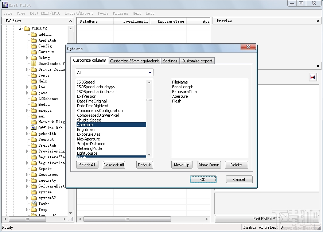Open the Tools menu
The width and height of the screenshot is (323, 232).
pyautogui.click(x=103, y=13)
